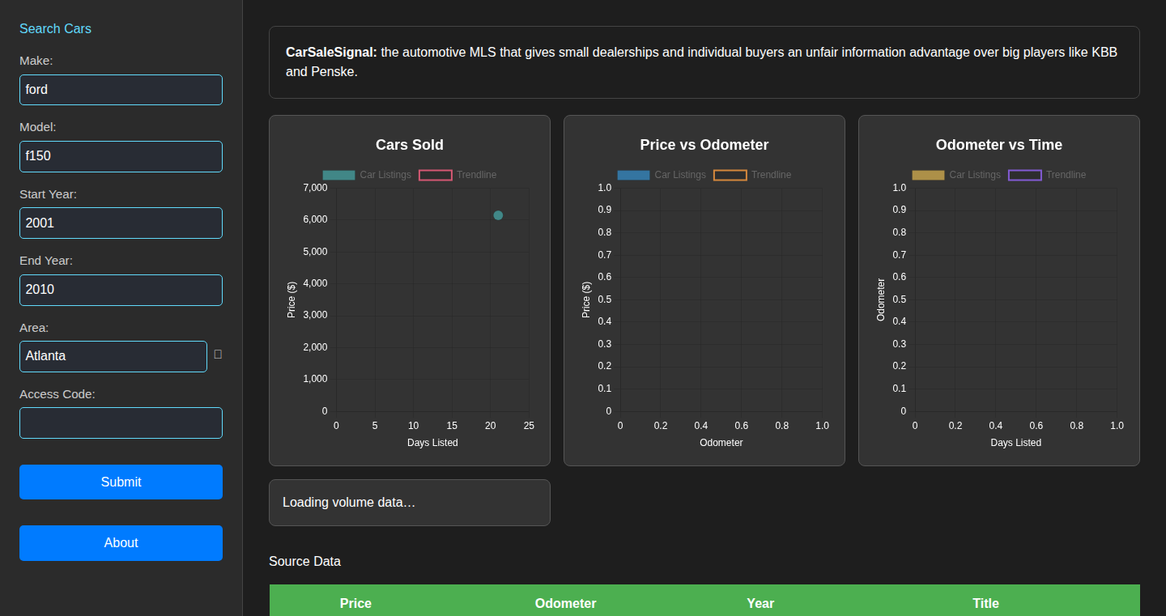
Task: Click the Odometer vs Time chart title
Action: click(999, 145)
